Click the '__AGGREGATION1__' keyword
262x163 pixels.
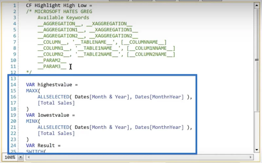[x=61, y=30]
